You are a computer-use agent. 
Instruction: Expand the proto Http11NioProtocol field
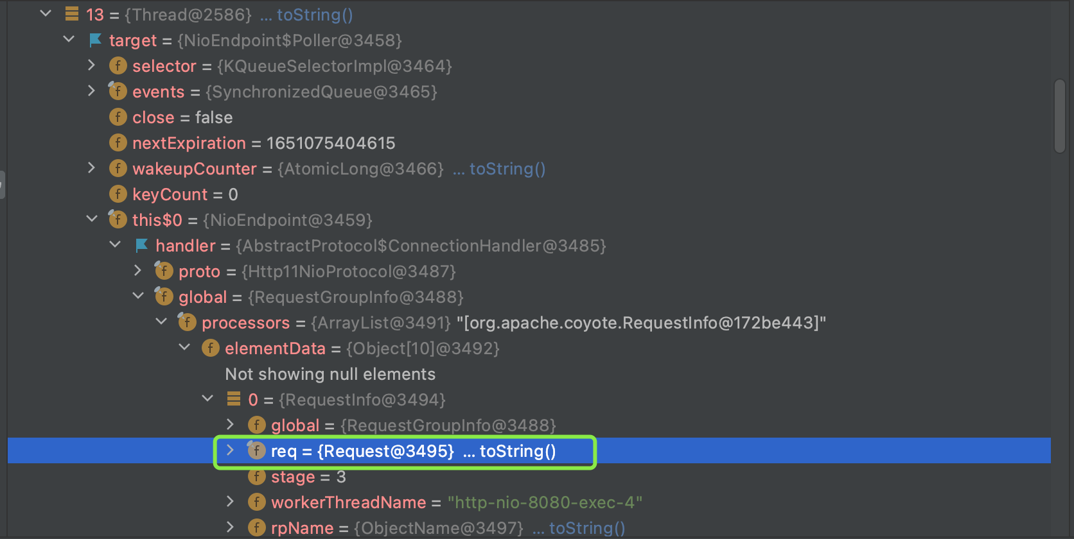click(x=138, y=270)
